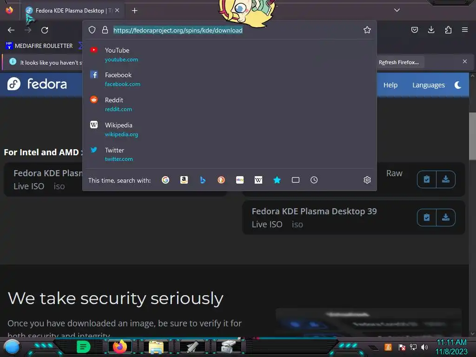Bookmark this page with the star icon
Screen dimensions: 476x357
pyautogui.click(x=367, y=30)
